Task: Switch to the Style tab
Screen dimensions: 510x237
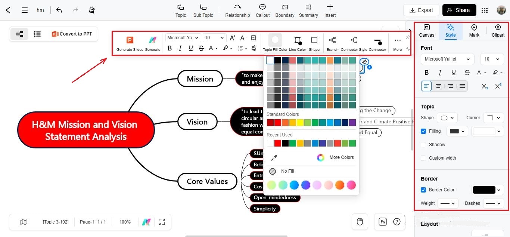Action: coord(451,31)
